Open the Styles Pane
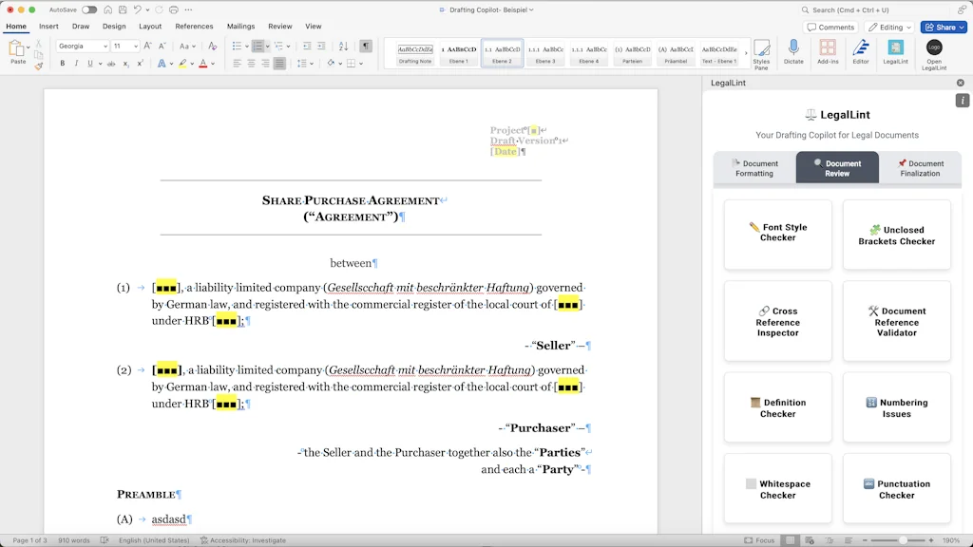This screenshot has width=973, height=547. click(761, 57)
